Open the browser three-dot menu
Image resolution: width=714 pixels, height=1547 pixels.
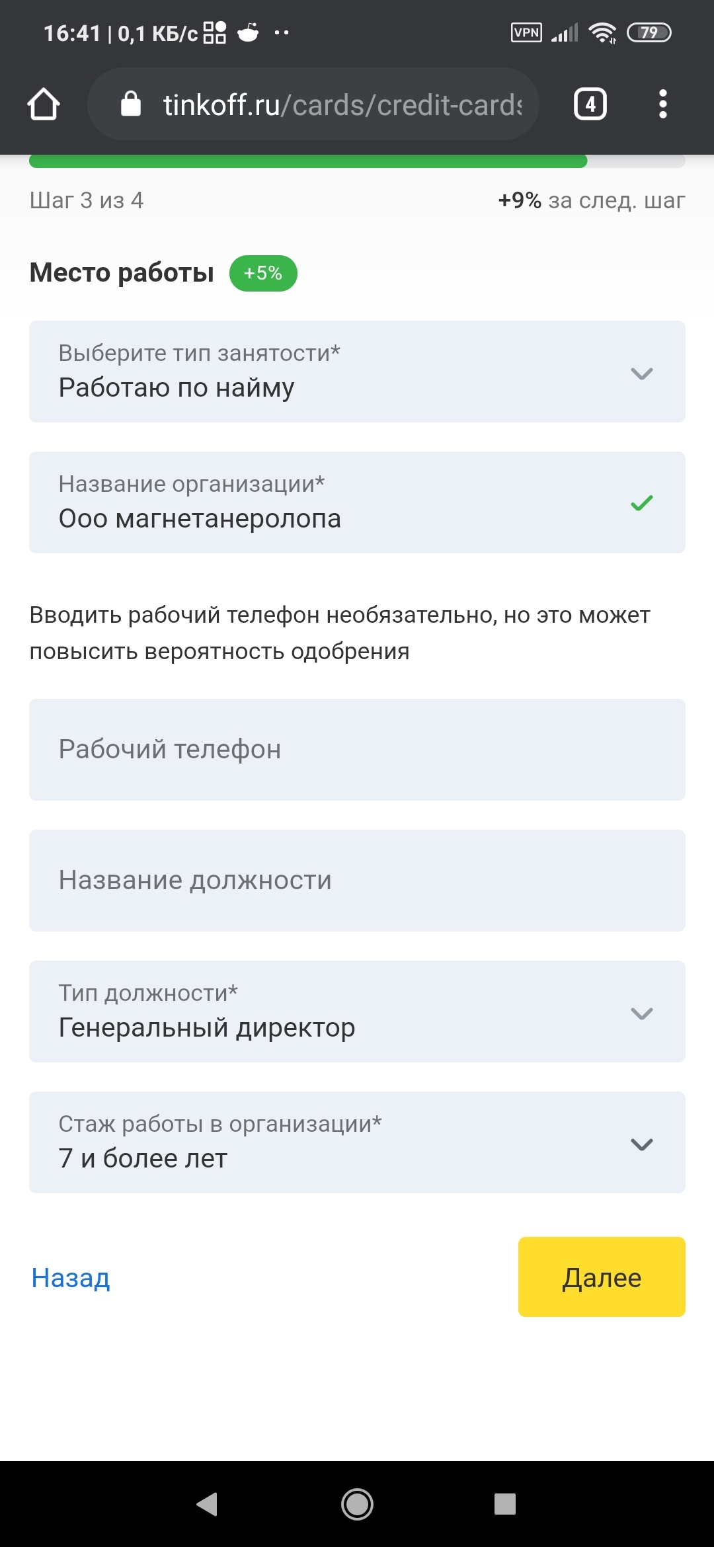click(662, 104)
